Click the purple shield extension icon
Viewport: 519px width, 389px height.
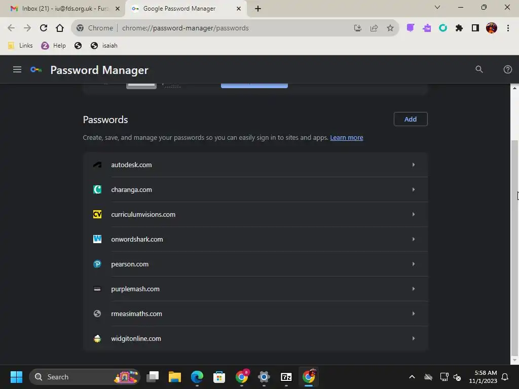(411, 28)
